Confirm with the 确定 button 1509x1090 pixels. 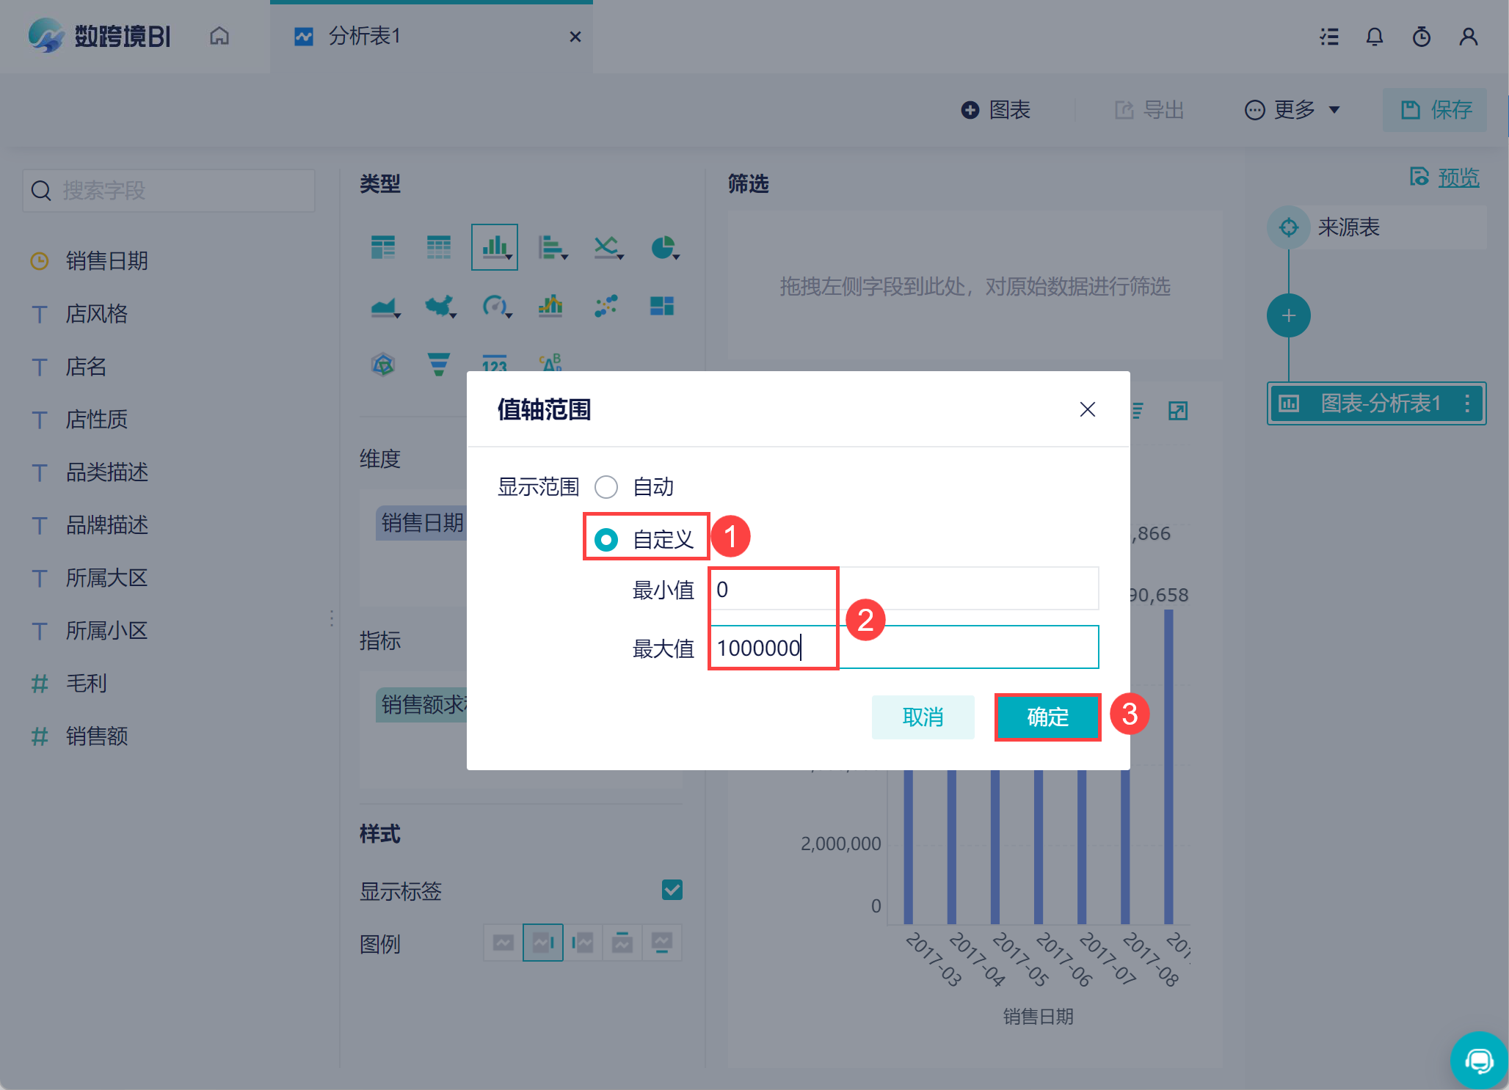[x=1047, y=717]
